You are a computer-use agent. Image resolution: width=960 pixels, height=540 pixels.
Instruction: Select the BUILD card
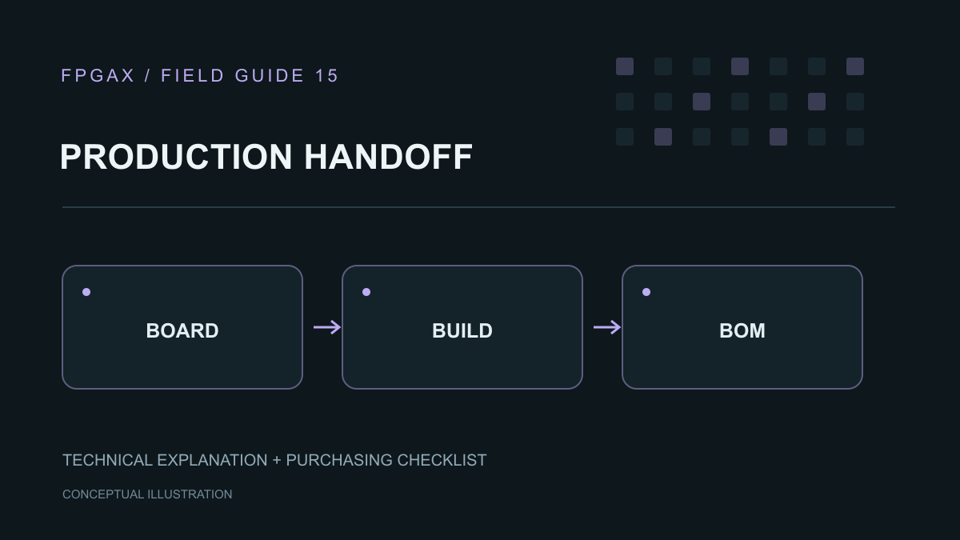coord(462,327)
